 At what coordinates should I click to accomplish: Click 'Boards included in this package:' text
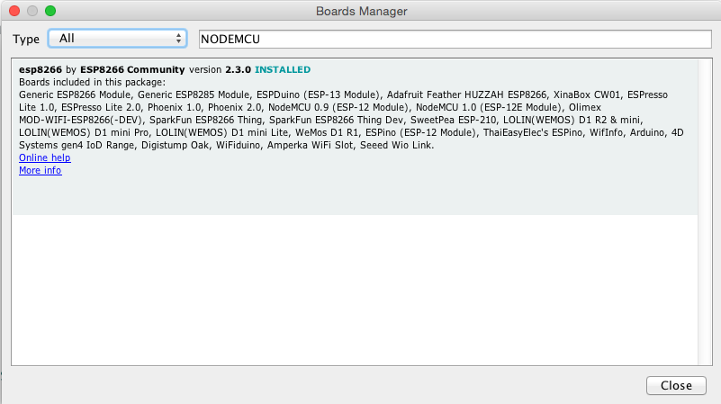(x=92, y=82)
